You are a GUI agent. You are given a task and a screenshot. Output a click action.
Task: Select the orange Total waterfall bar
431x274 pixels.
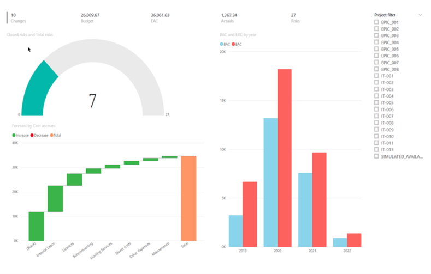pyautogui.click(x=188, y=198)
